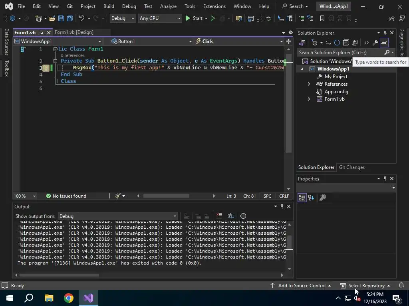This screenshot has height=306, width=409.
Task: Click the spell check abc icon
Action: tap(268, 18)
